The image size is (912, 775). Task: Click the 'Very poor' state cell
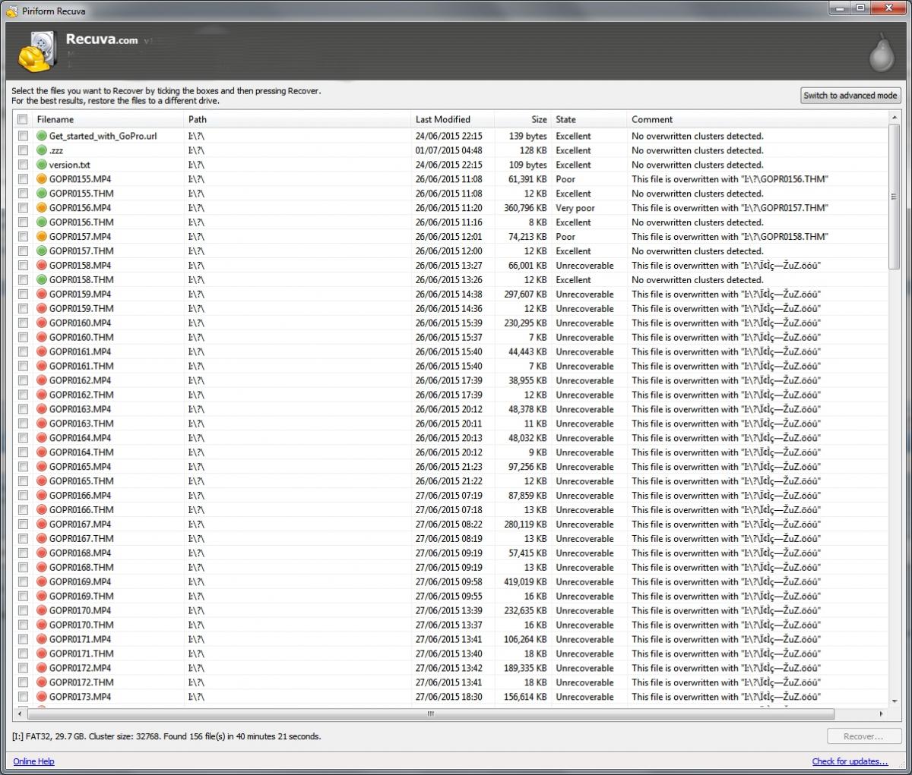tap(575, 208)
